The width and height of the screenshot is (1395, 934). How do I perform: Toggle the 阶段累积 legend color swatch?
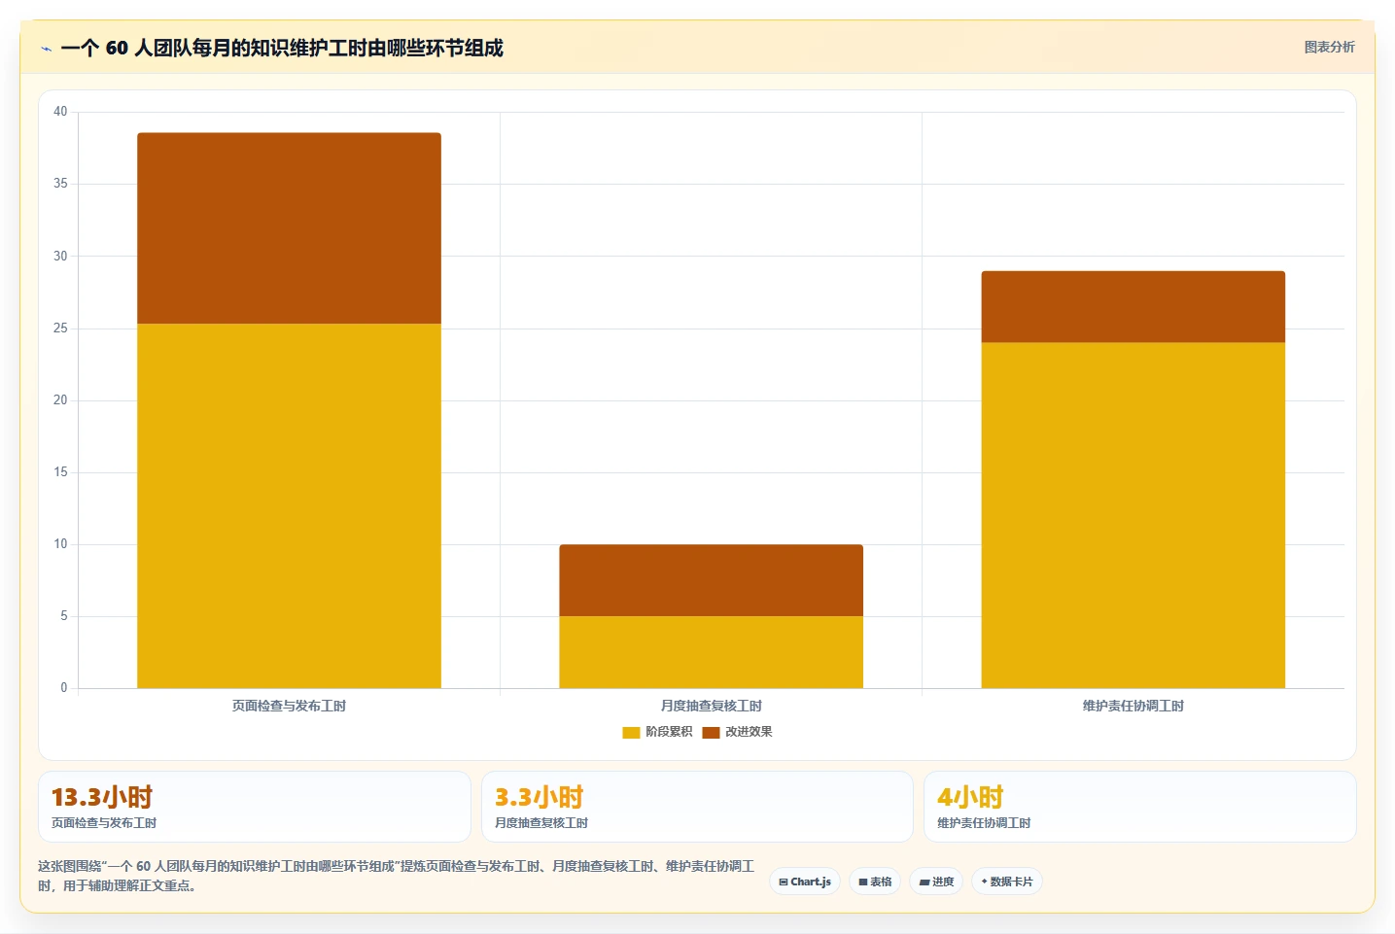tap(631, 732)
